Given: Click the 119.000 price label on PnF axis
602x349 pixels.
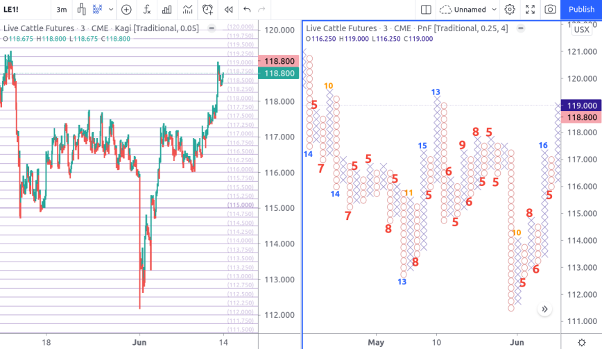Looking at the screenshot, I should pyautogui.click(x=582, y=105).
